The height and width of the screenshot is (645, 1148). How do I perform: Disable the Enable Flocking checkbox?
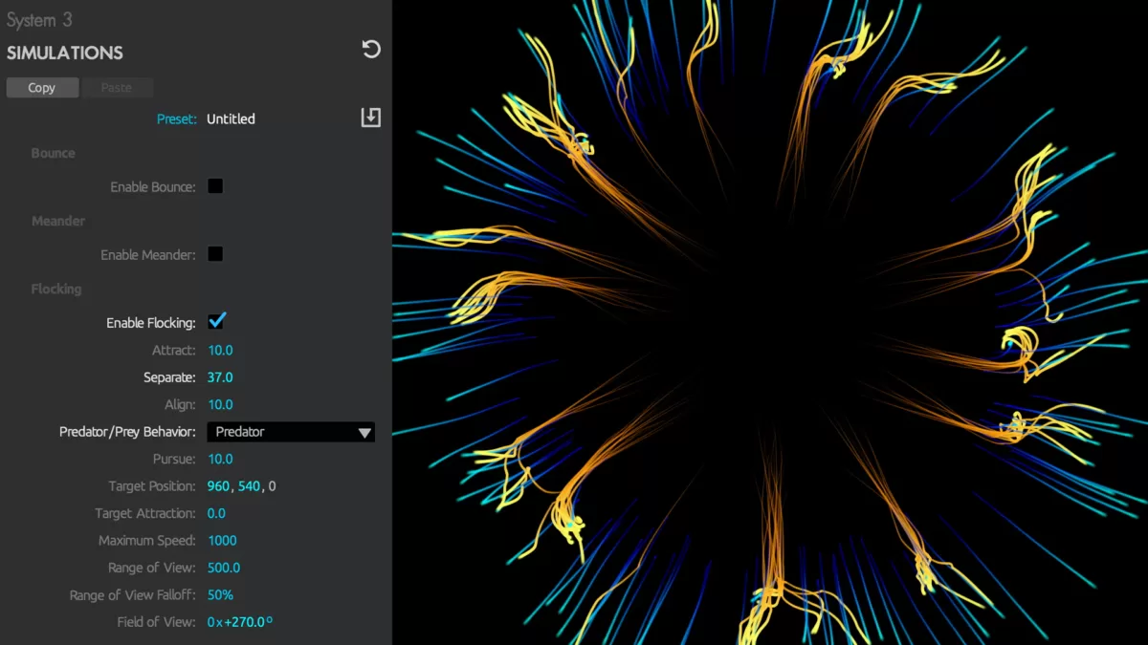click(x=216, y=321)
